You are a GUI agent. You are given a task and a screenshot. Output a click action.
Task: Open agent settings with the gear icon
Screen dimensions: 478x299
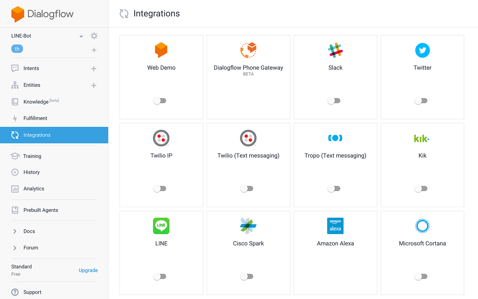pos(94,36)
